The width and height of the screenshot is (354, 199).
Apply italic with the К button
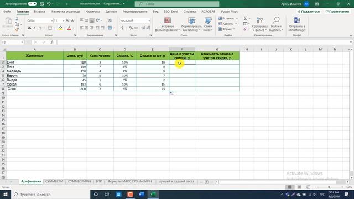[34, 28]
